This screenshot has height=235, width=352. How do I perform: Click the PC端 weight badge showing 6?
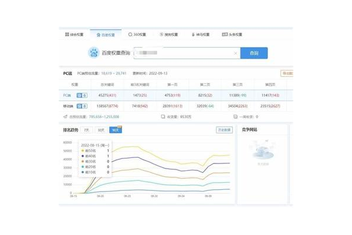tap(82, 95)
